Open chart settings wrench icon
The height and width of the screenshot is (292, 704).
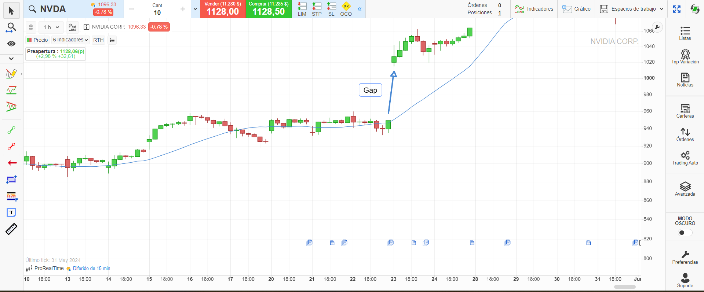coord(657,27)
